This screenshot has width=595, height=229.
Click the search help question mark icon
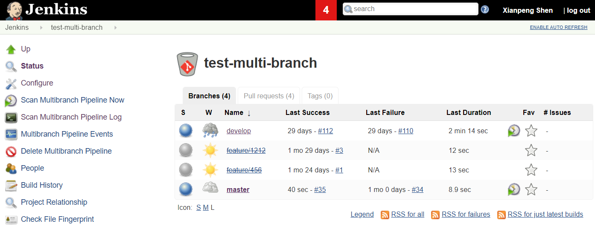pyautogui.click(x=485, y=9)
